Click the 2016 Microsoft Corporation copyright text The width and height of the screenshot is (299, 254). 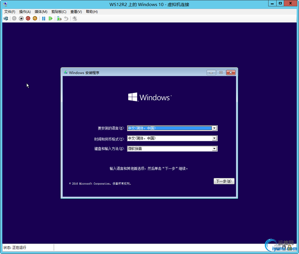(100, 183)
